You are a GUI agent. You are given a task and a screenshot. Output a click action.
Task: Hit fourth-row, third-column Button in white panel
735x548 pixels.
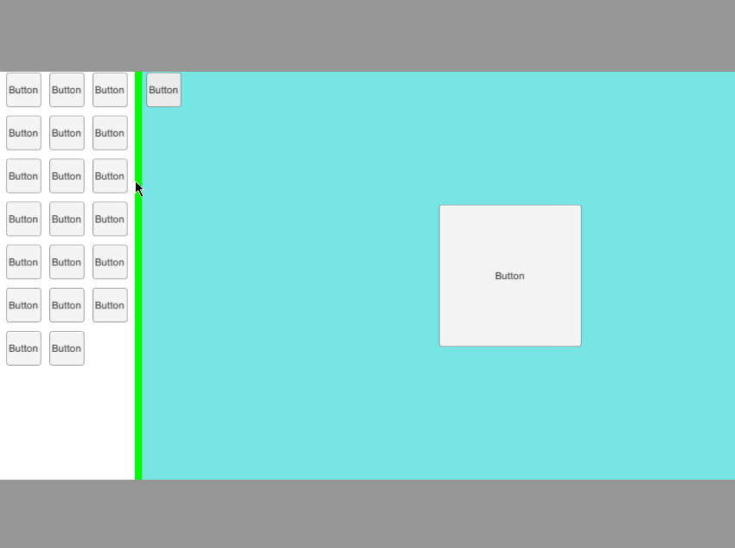pos(110,220)
